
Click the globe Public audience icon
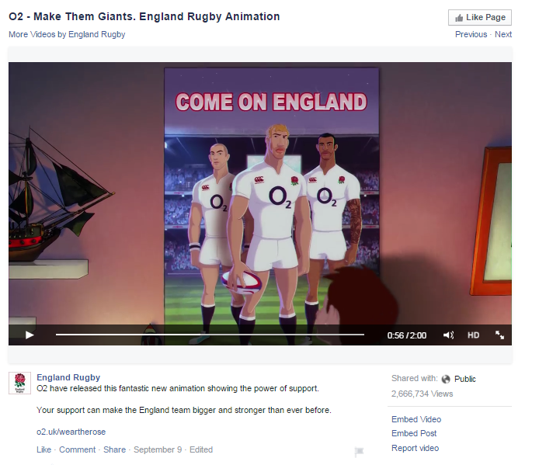(x=446, y=379)
